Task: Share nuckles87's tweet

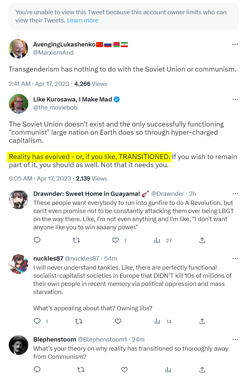Action: click(x=202, y=321)
